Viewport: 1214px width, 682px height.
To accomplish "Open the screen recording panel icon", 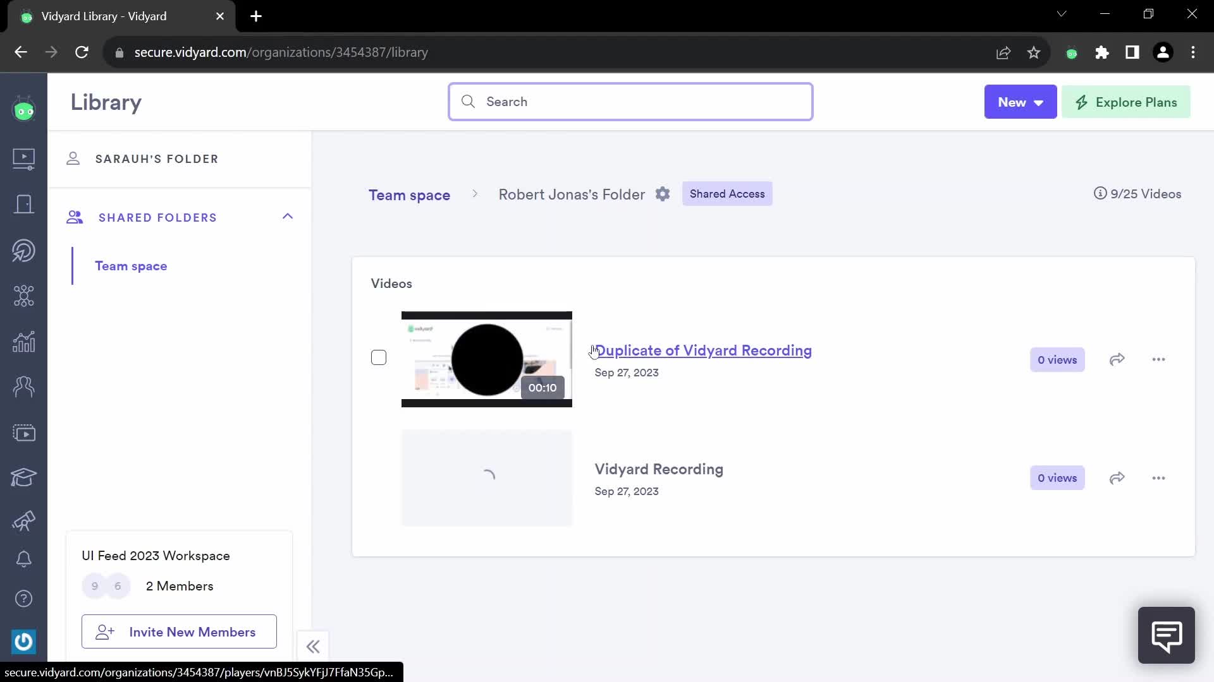I will click(x=23, y=431).
